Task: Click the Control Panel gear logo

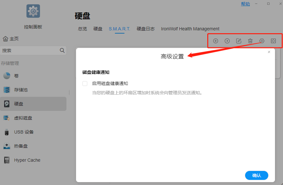Action: click(x=33, y=11)
